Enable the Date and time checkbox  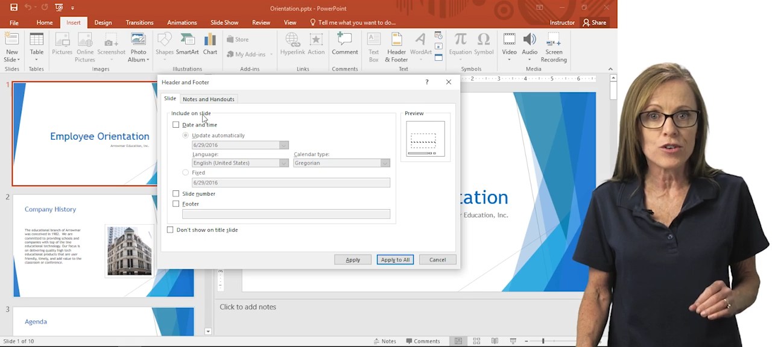click(176, 125)
